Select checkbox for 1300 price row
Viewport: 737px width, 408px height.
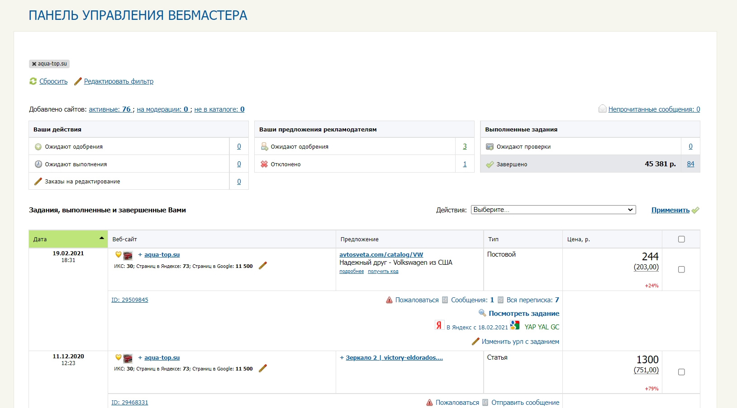681,372
